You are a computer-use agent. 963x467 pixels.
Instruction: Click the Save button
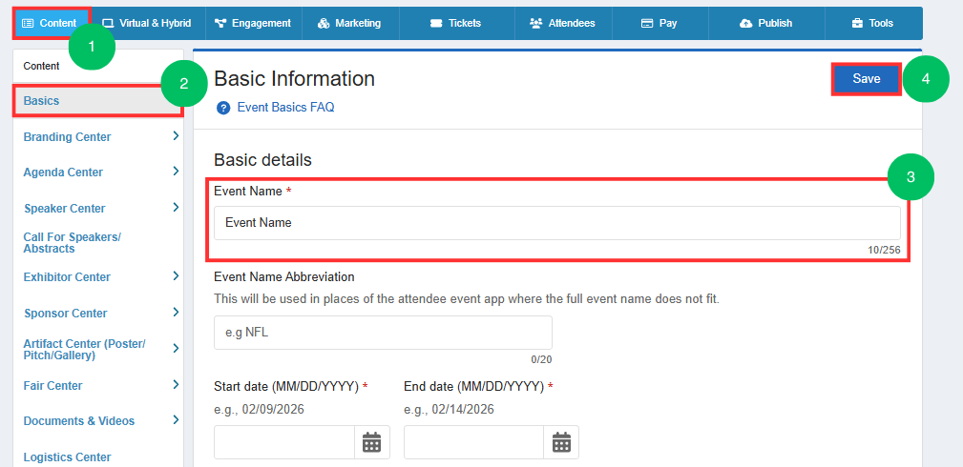point(866,79)
